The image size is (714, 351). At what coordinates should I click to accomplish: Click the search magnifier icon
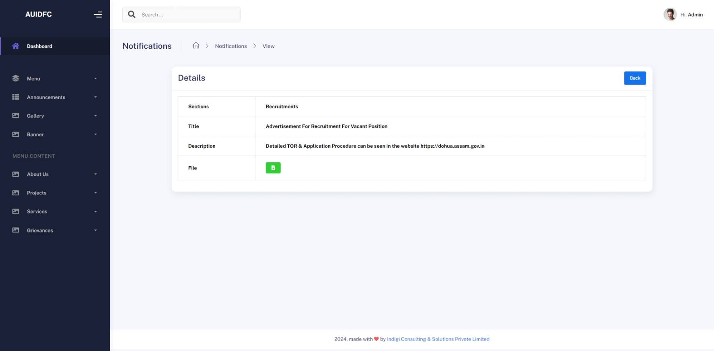tap(132, 14)
